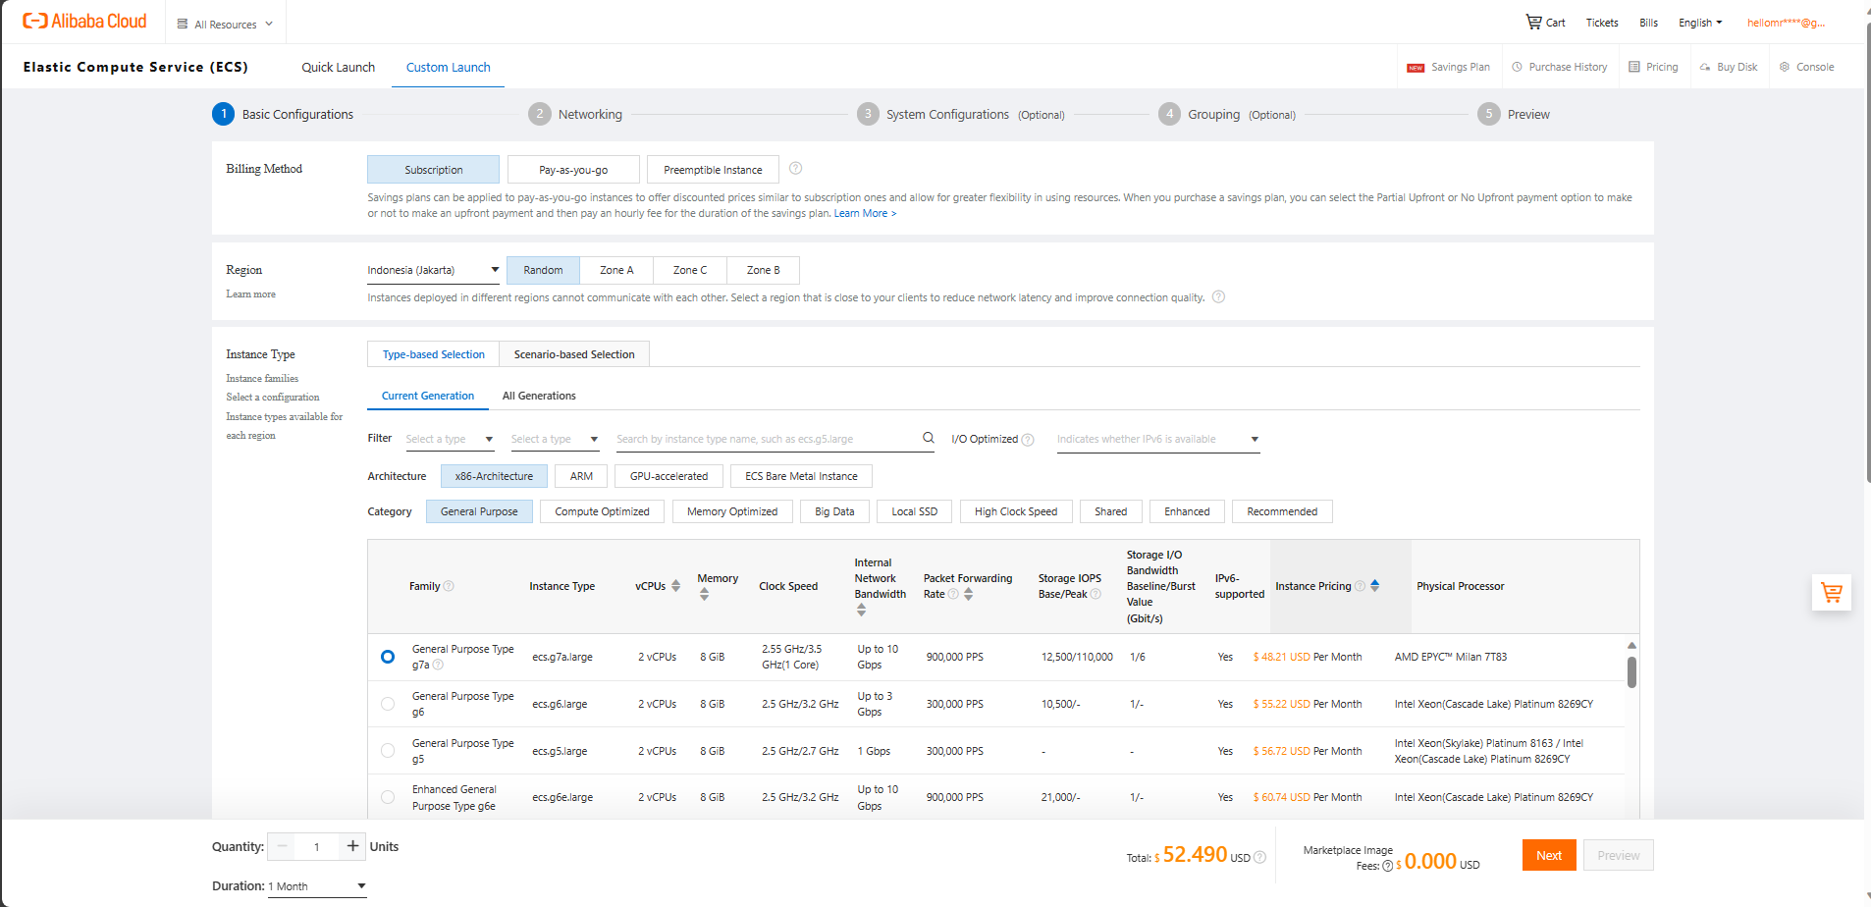The height and width of the screenshot is (907, 1871).
Task: Select ecs.g5.large radio button
Action: [388, 751]
